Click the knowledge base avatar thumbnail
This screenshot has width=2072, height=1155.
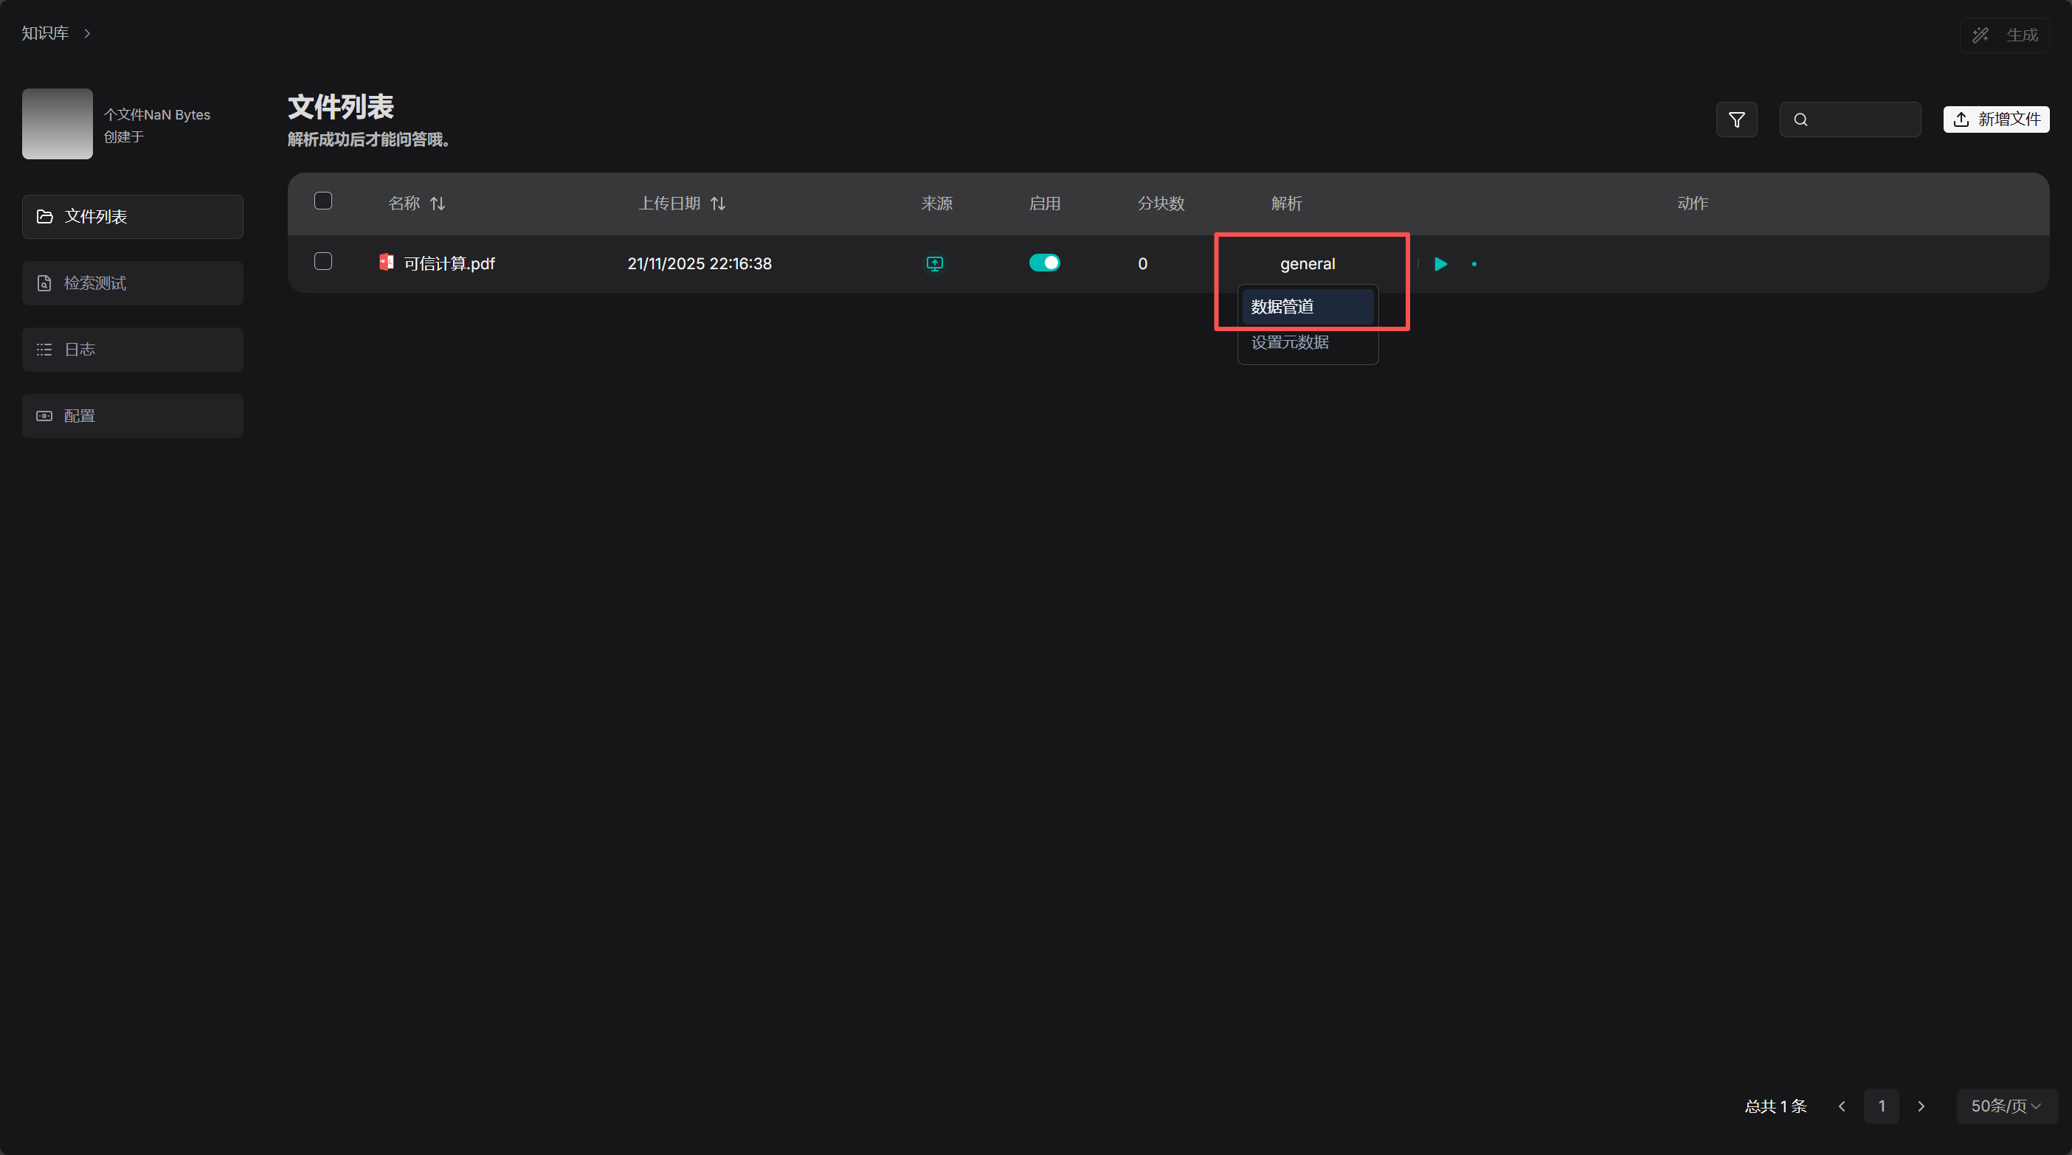57,124
